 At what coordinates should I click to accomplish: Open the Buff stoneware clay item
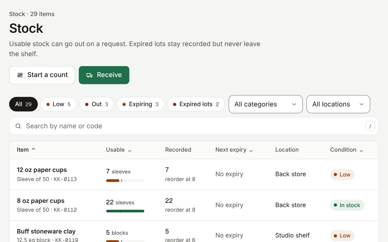46,231
